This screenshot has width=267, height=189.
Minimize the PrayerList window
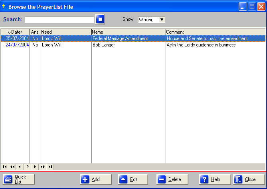243,7
